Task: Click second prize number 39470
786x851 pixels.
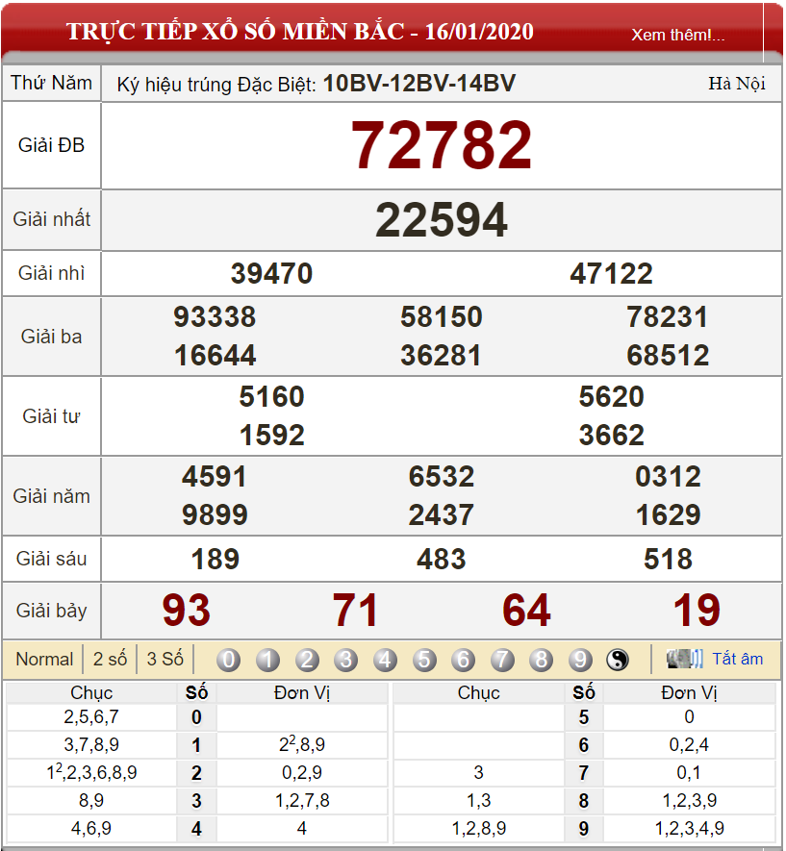Action: (271, 273)
